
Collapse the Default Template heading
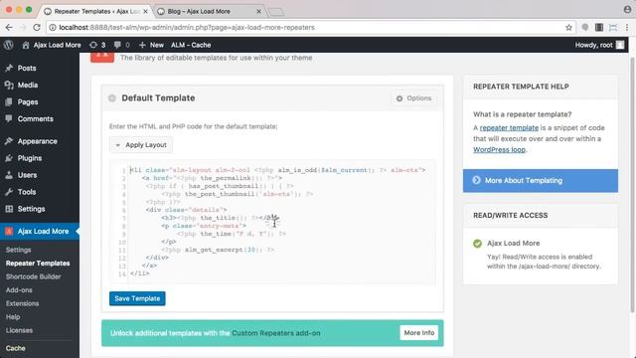pyautogui.click(x=158, y=98)
